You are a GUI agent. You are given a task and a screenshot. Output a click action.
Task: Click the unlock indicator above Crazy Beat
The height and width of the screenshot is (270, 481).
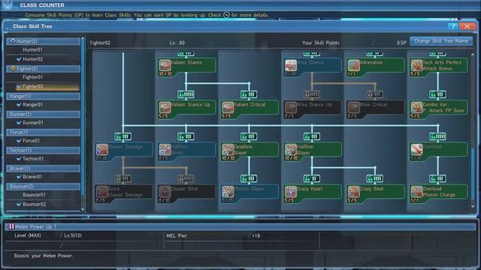[374, 178]
